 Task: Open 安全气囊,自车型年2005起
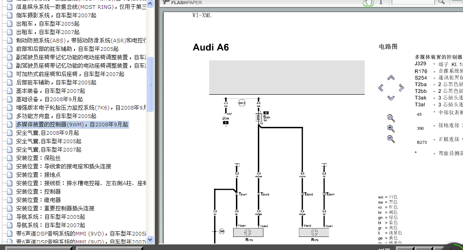[x=48, y=141]
